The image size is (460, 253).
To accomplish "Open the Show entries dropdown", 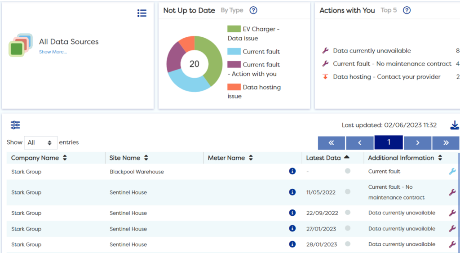I will (40, 142).
